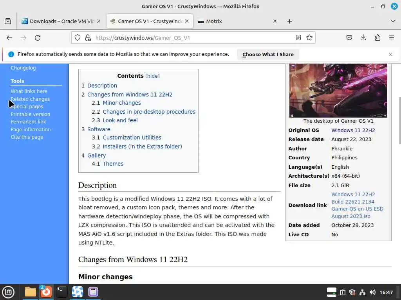Image resolution: width=401 pixels, height=300 pixels.
Task: Open What links here
Action: tap(29, 91)
